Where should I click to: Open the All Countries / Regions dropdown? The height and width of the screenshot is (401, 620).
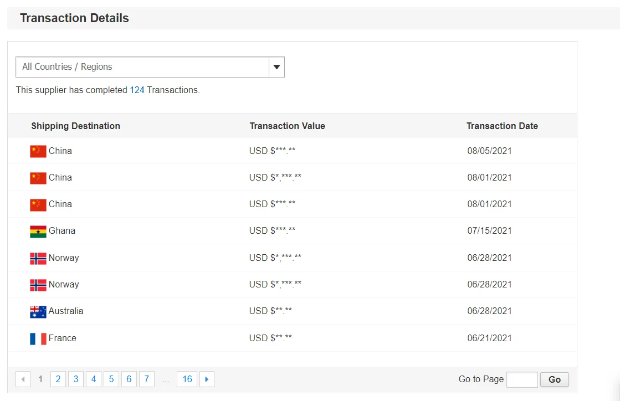[142, 67]
